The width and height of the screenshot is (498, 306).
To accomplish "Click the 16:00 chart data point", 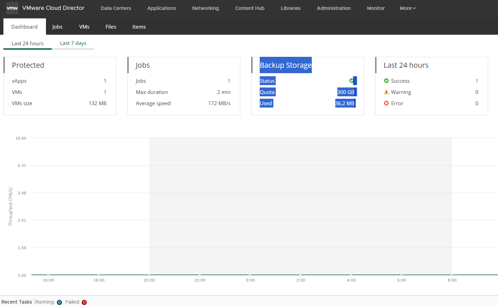I will (48, 275).
